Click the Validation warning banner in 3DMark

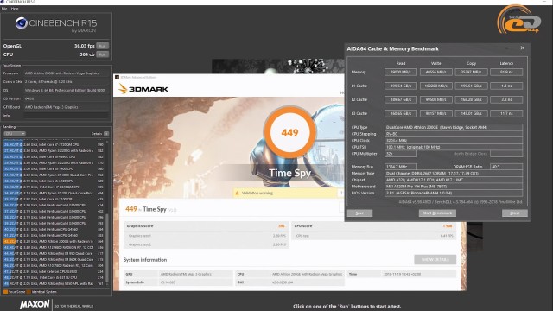pos(288,193)
